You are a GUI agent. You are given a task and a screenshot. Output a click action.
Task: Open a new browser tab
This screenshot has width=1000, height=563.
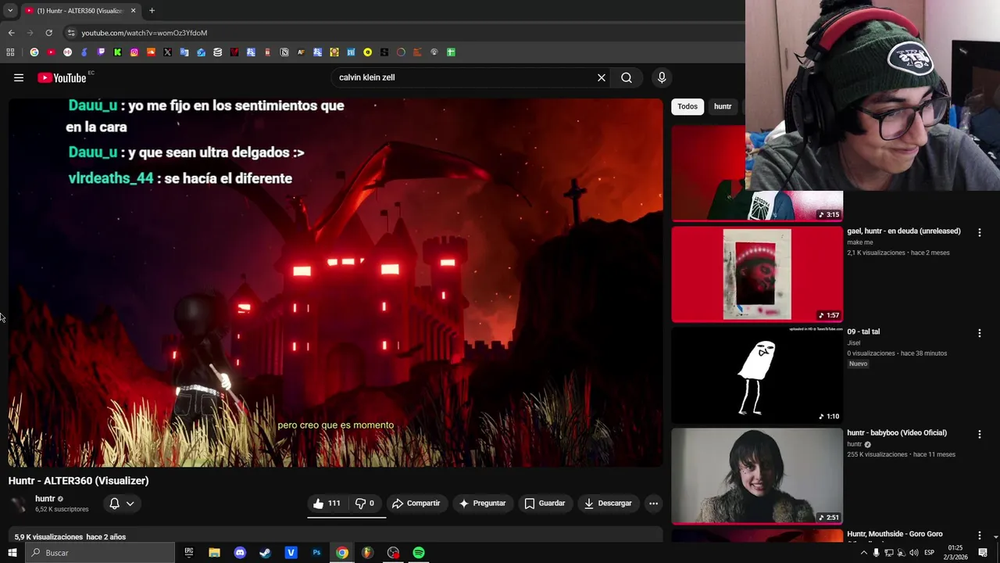tap(152, 10)
